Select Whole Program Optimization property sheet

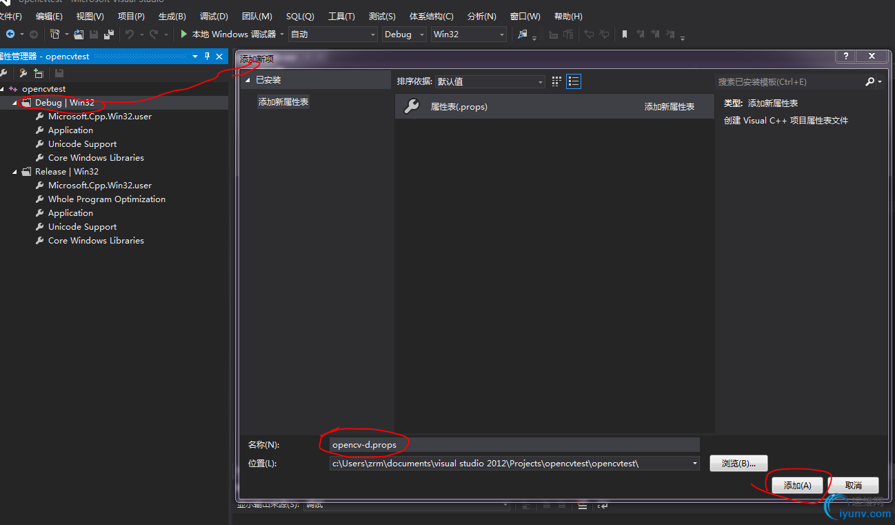click(106, 199)
